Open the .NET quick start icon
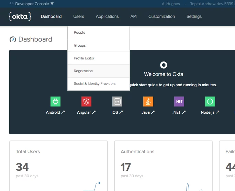 pyautogui.click(x=179, y=102)
